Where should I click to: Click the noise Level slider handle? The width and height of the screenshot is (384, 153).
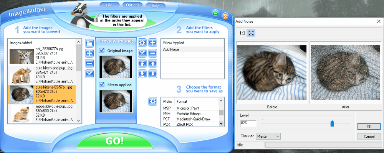(x=332, y=123)
